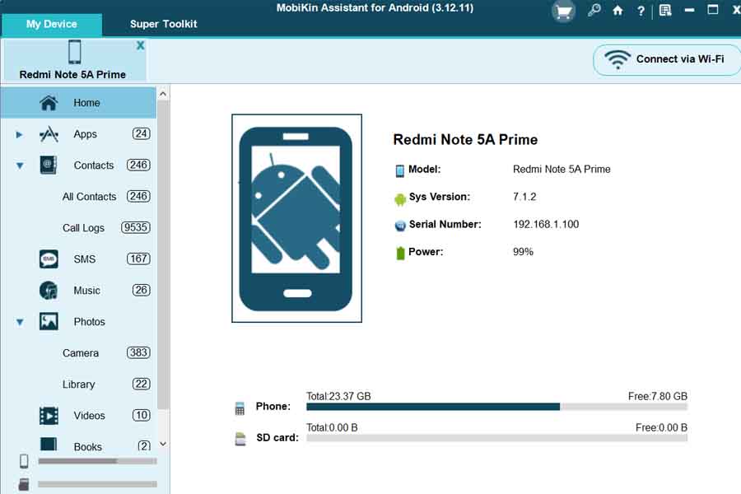Click the SD card icon at sidebar bottom
The height and width of the screenshot is (494, 741).
click(x=24, y=484)
